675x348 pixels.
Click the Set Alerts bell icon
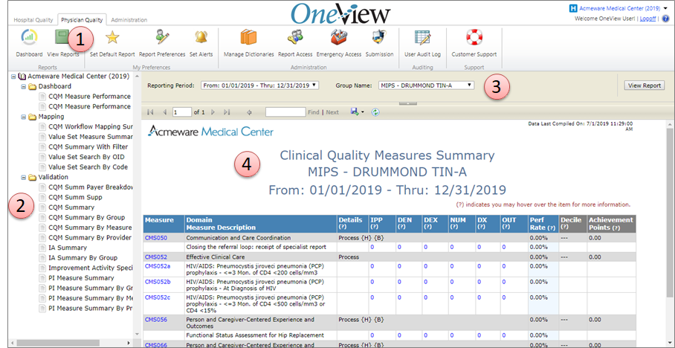coord(201,37)
